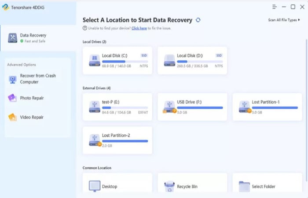Image resolution: width=308 pixels, height=198 pixels.
Task: Open the Data Recovery tools icon
Action: pyautogui.click(x=13, y=38)
